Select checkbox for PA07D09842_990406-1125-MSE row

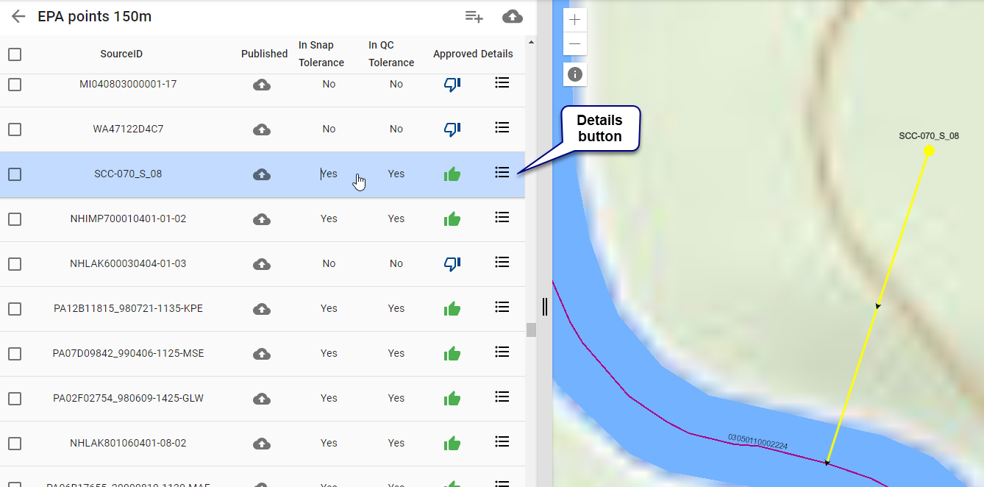point(15,354)
